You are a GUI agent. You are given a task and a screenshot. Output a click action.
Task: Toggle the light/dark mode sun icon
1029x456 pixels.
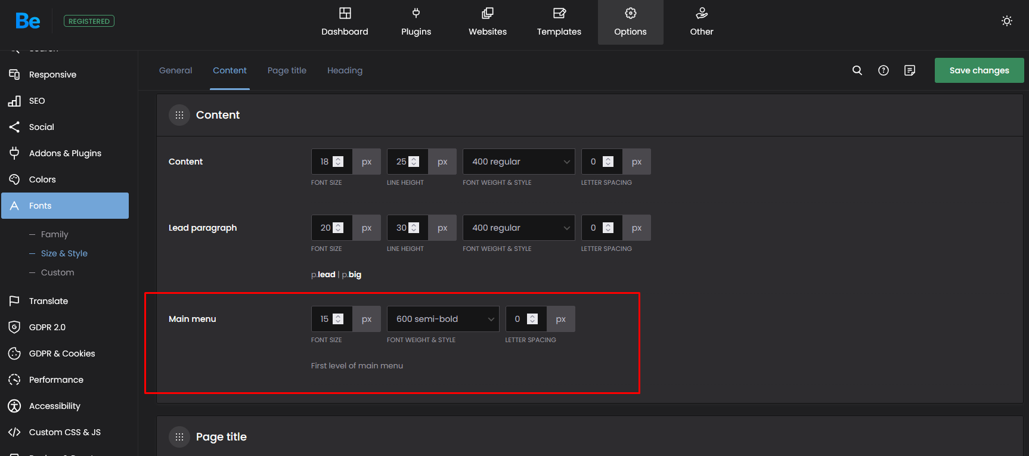(1007, 21)
